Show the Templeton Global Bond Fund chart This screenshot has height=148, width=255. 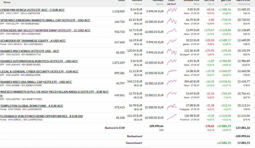click(x=172, y=107)
